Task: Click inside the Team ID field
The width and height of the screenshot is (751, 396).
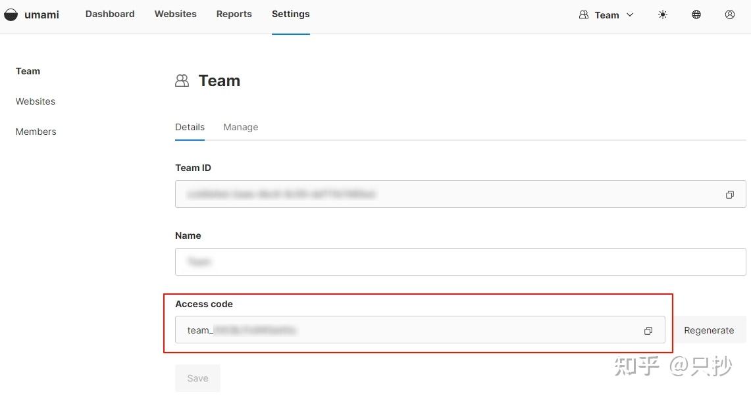Action: tap(460, 194)
